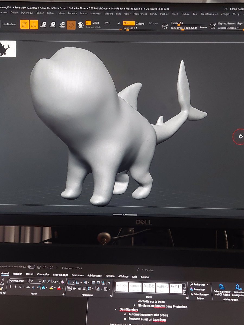The width and height of the screenshot is (244, 325).
Task: Switch to Insertion tab in Word
Action: coord(18,274)
